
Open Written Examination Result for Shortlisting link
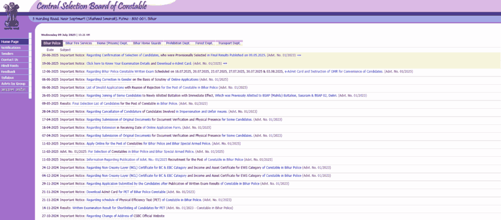pyautogui.click(x=119, y=207)
